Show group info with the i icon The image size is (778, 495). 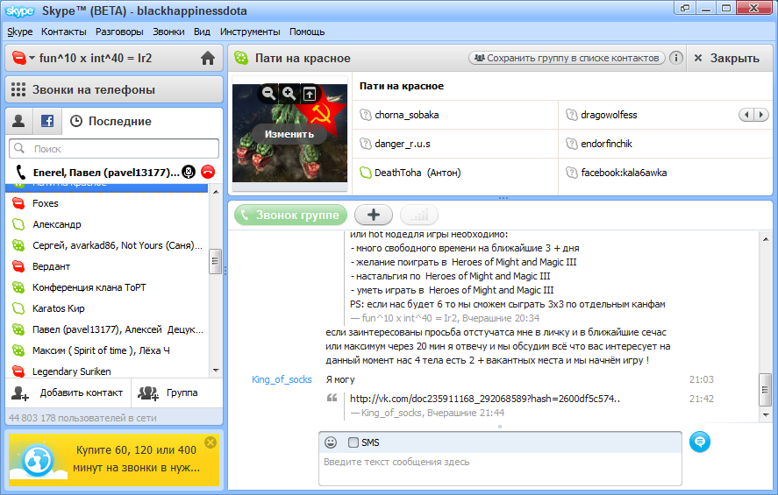[x=675, y=58]
